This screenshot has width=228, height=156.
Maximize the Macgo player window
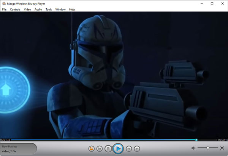click(212, 4)
